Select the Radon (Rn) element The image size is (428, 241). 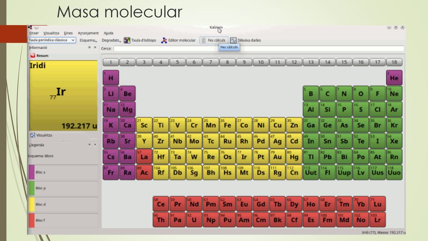(394, 156)
